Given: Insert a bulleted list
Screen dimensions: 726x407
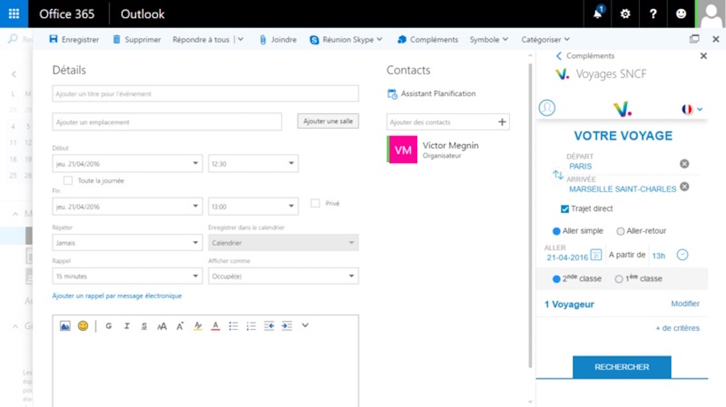Looking at the screenshot, I should [x=233, y=326].
